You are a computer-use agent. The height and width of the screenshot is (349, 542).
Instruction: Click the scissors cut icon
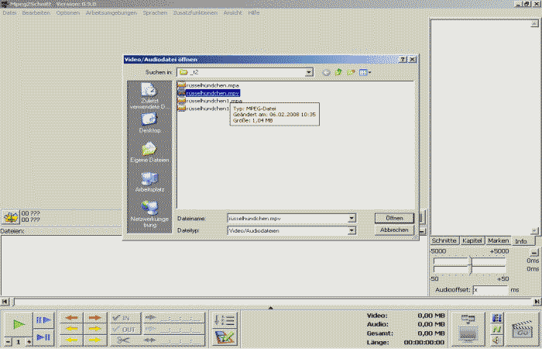point(123,340)
